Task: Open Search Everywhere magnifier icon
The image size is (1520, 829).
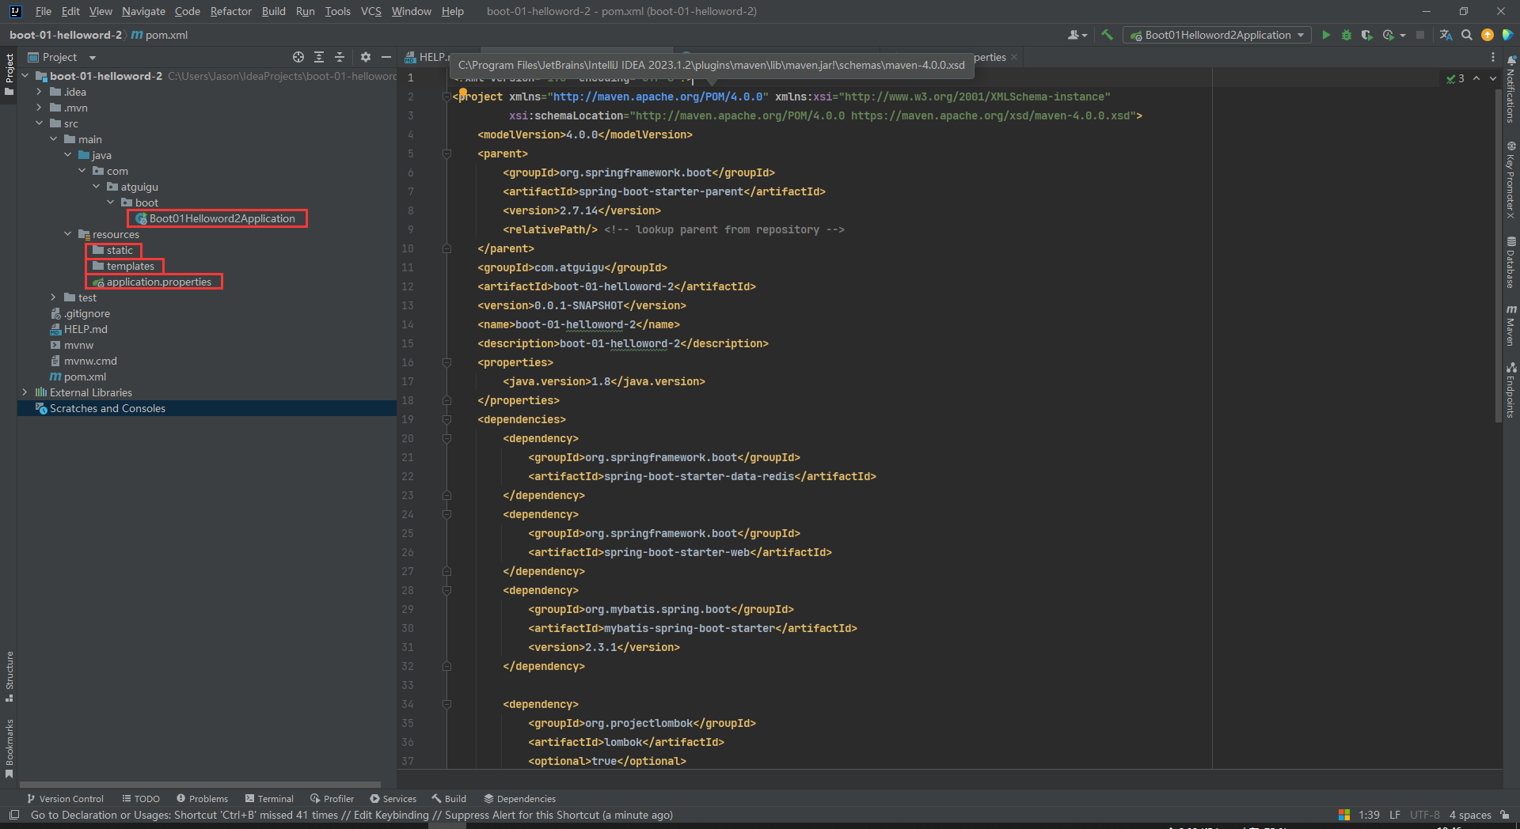Action: coord(1467,35)
